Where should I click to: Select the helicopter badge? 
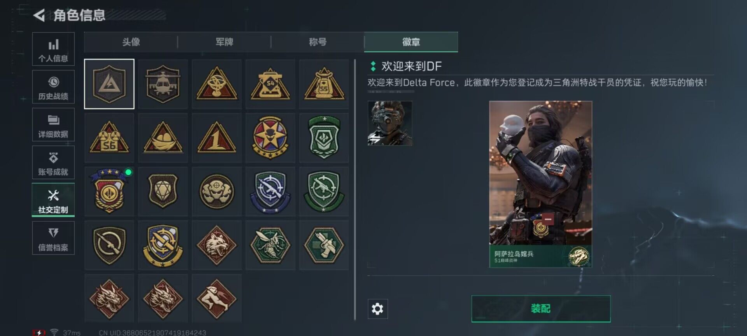pyautogui.click(x=163, y=84)
